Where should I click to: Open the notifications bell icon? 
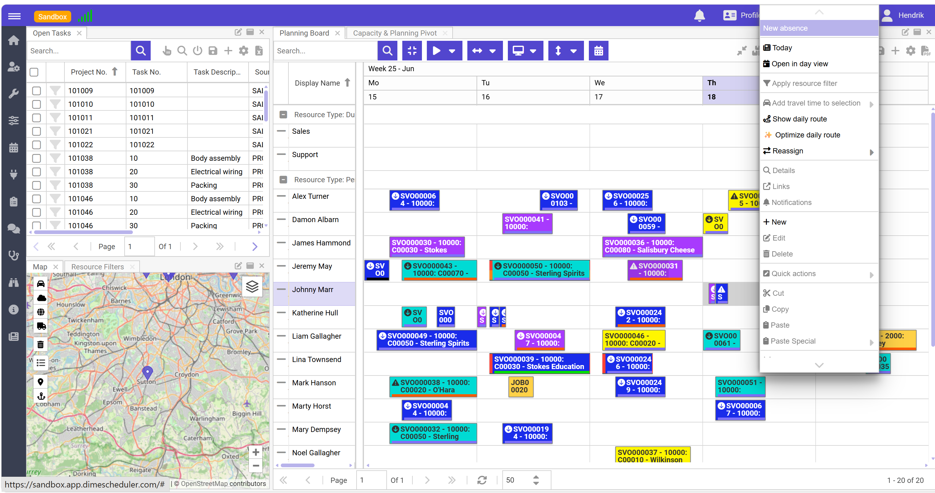click(699, 16)
